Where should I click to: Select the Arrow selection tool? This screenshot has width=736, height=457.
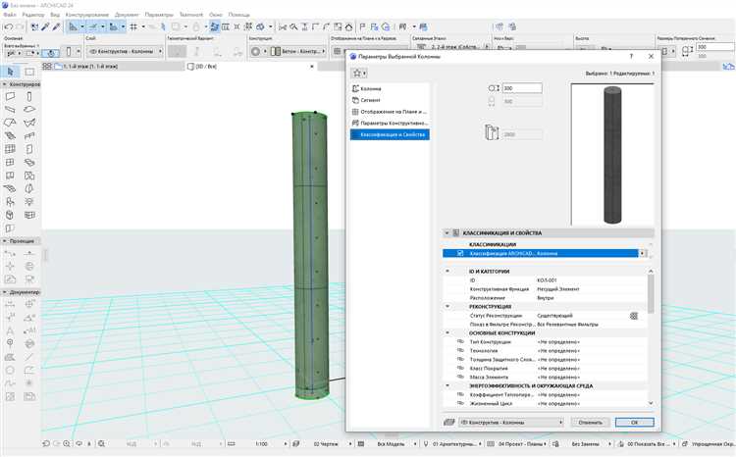(11, 72)
